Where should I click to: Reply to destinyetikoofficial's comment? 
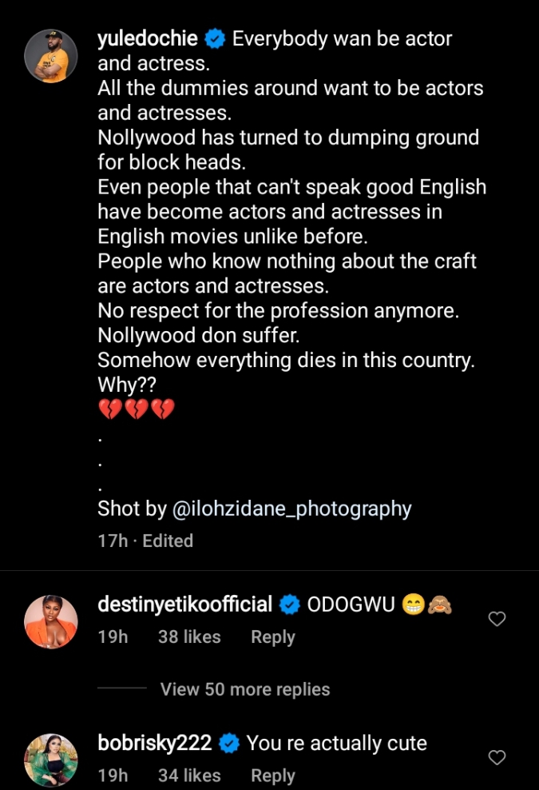pos(273,637)
